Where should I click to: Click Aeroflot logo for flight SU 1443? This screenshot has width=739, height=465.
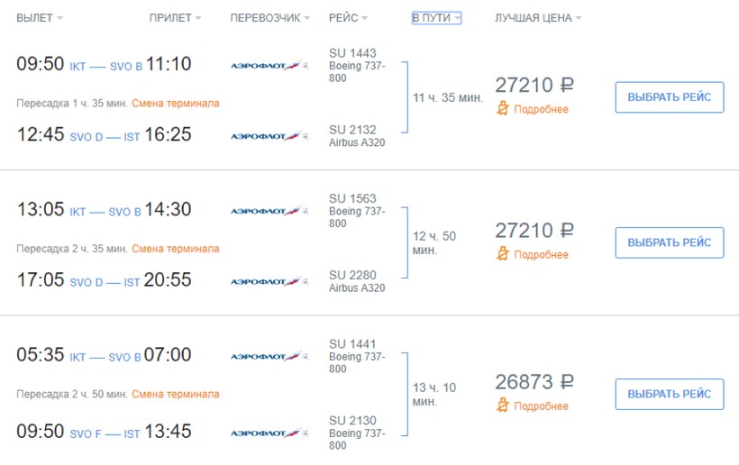269,65
